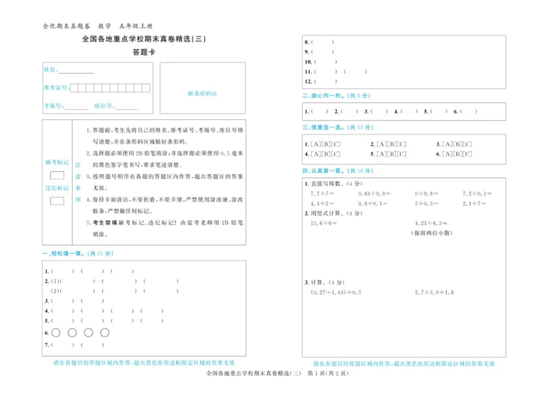This screenshot has width=548, height=401.
Task: Fill bubble [A] for choice question 1
Action: coord(314,144)
